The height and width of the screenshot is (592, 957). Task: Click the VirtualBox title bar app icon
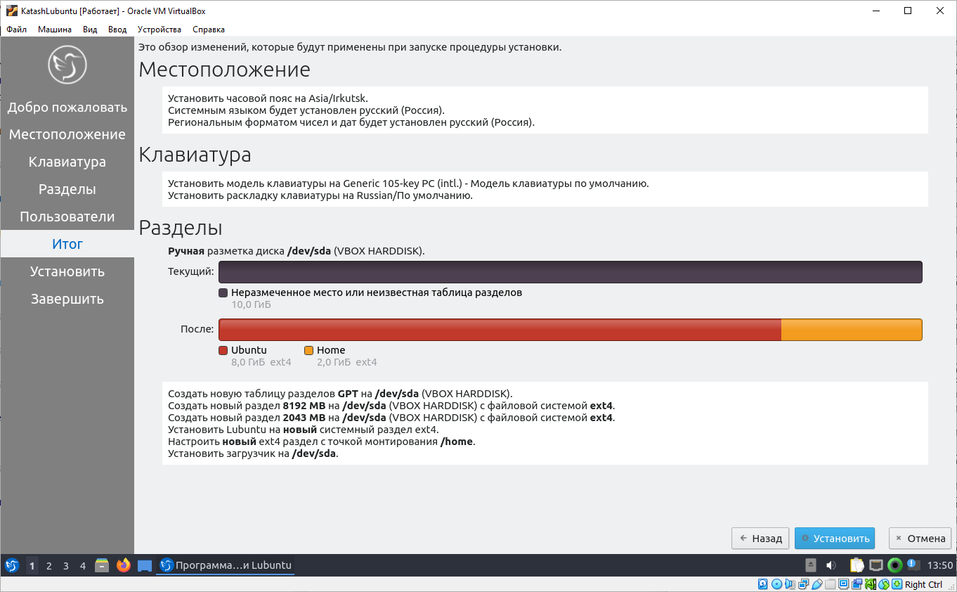(11, 11)
